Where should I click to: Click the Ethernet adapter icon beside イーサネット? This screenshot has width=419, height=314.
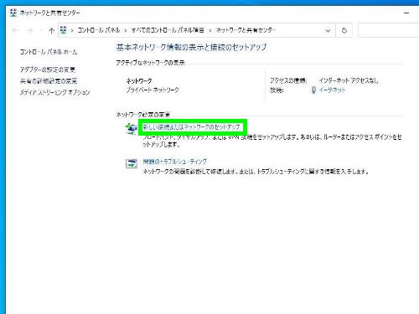[x=313, y=90]
